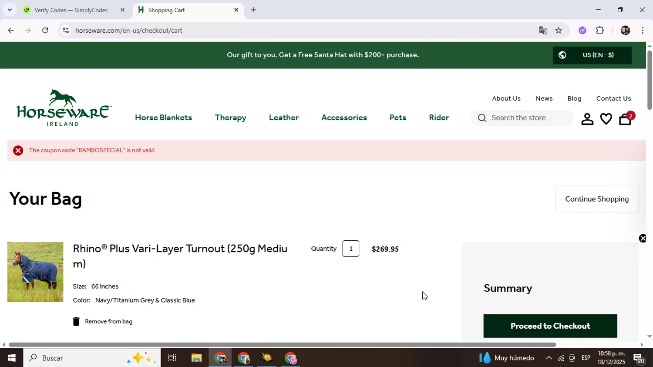Open the Rider menu
This screenshot has height=367, width=653.
click(439, 118)
